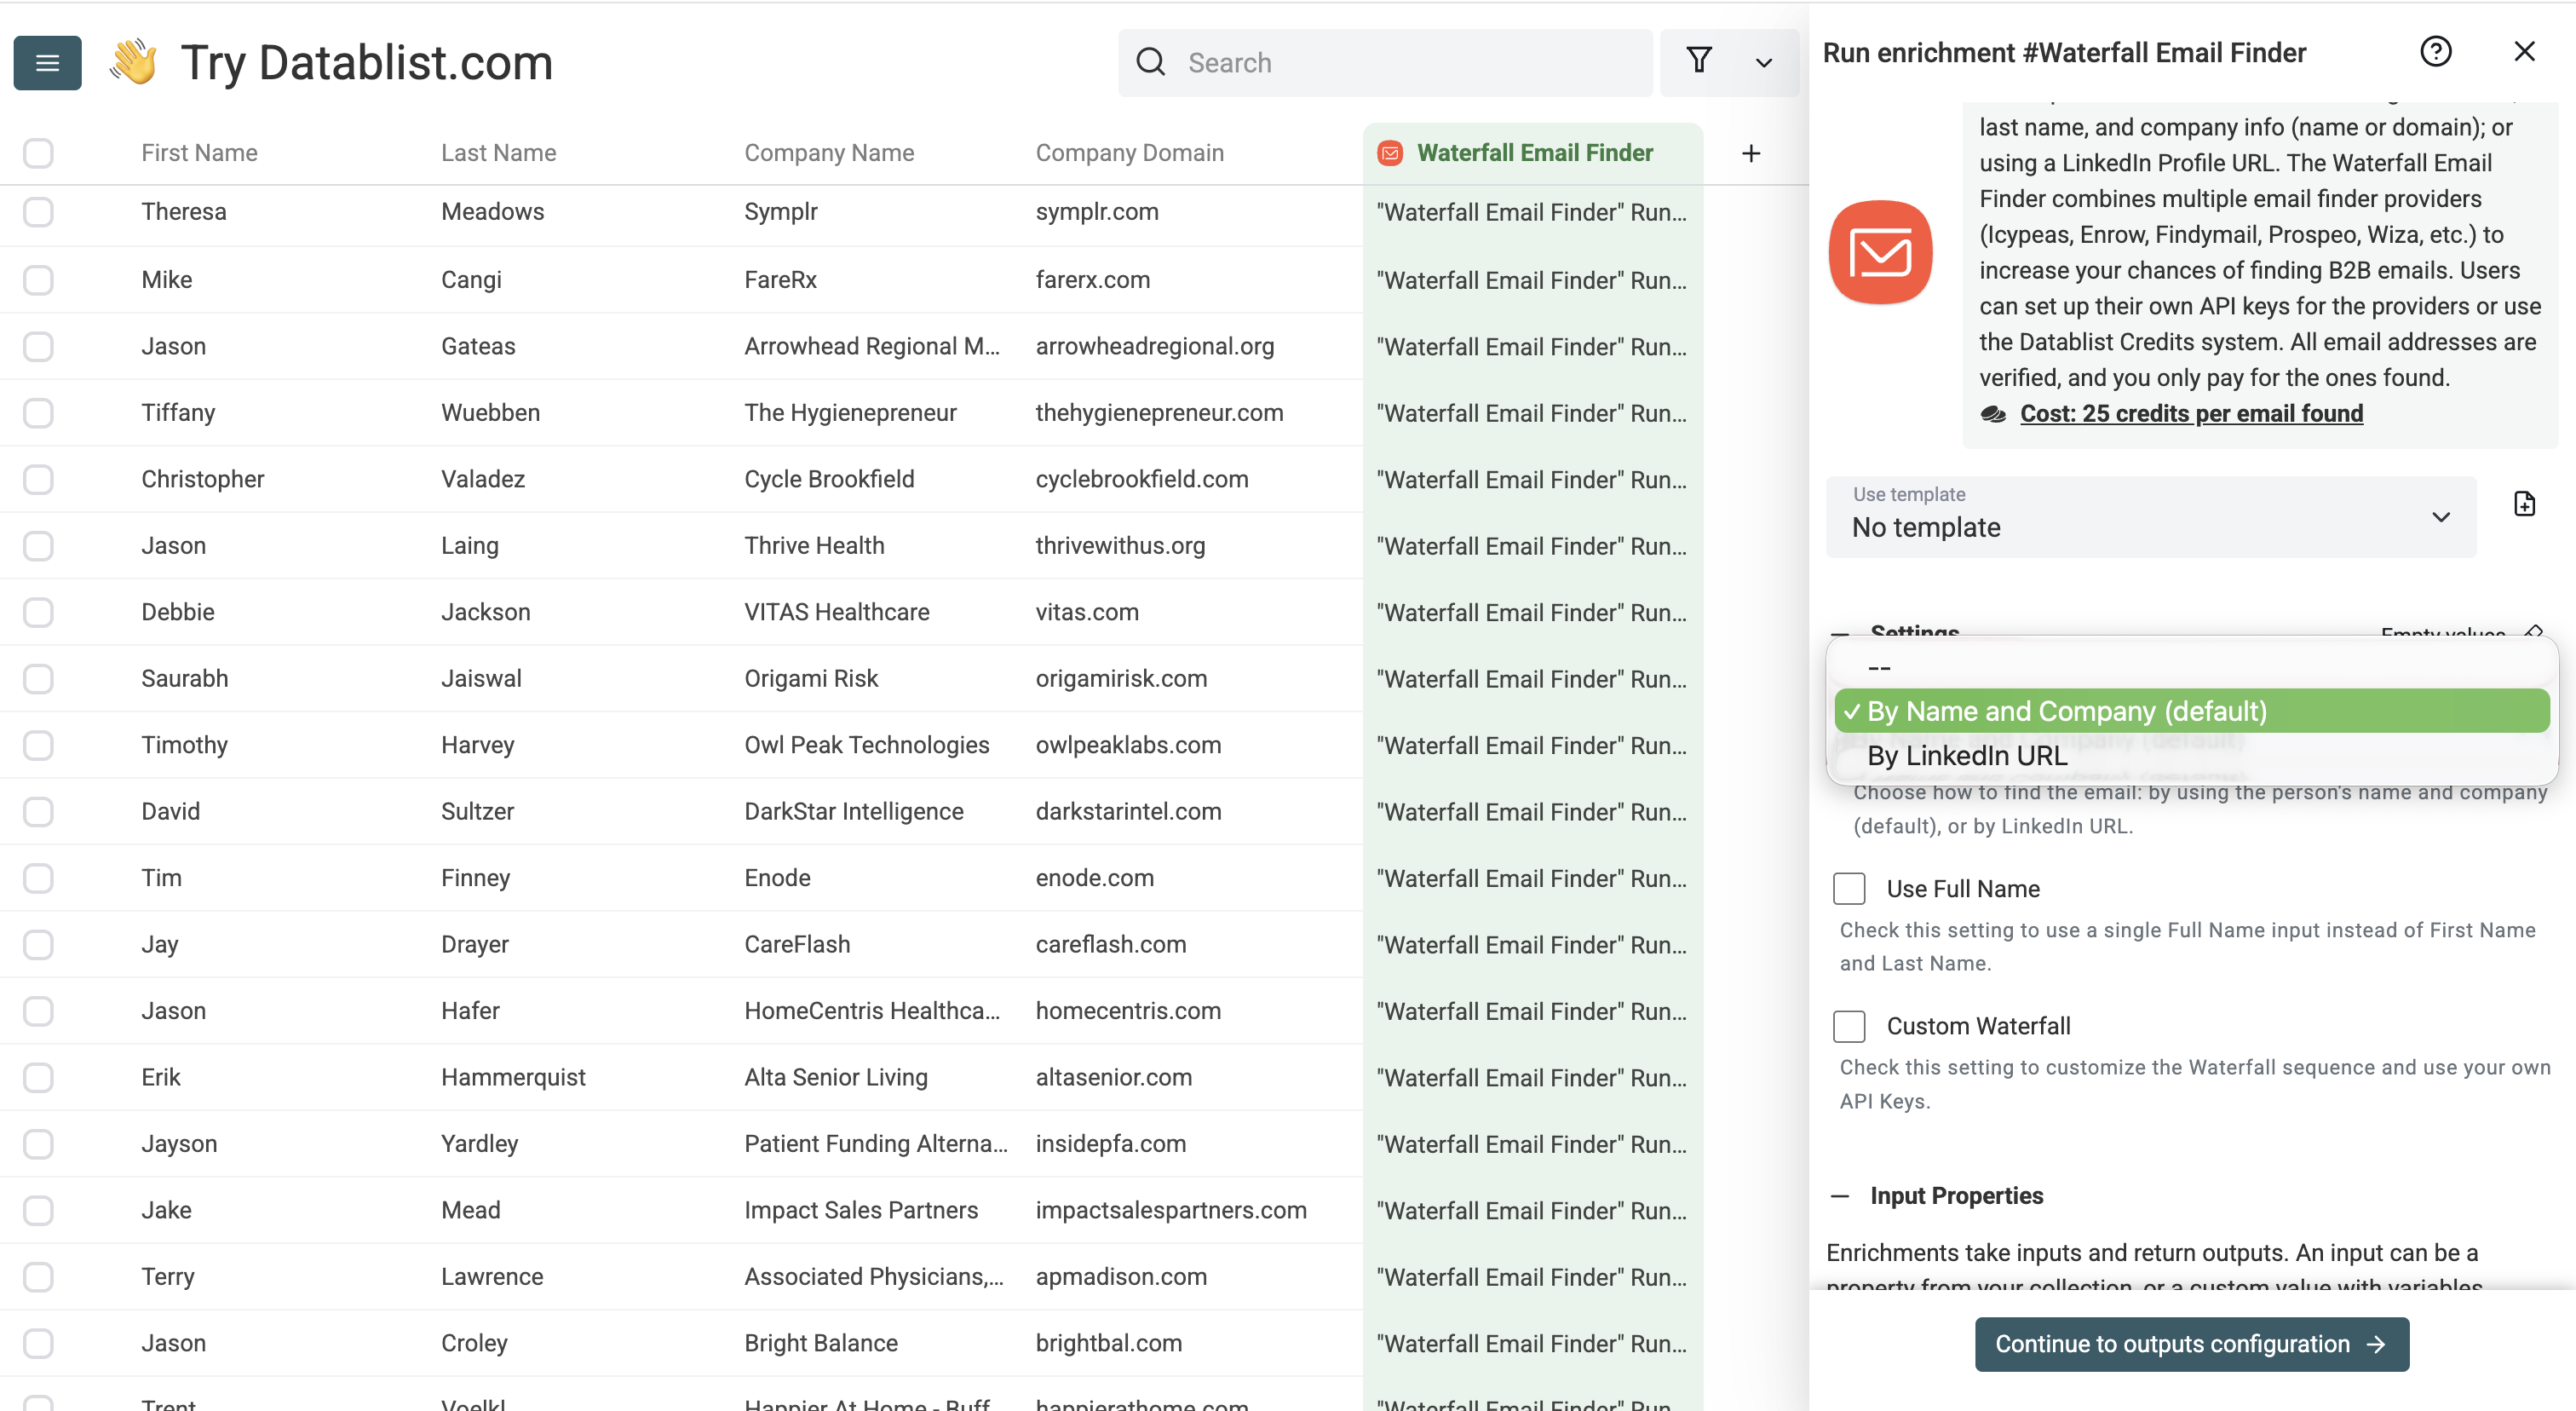Click Continue to outputs configuration button
Screen dimensions: 2576x1411
coord(2191,1344)
